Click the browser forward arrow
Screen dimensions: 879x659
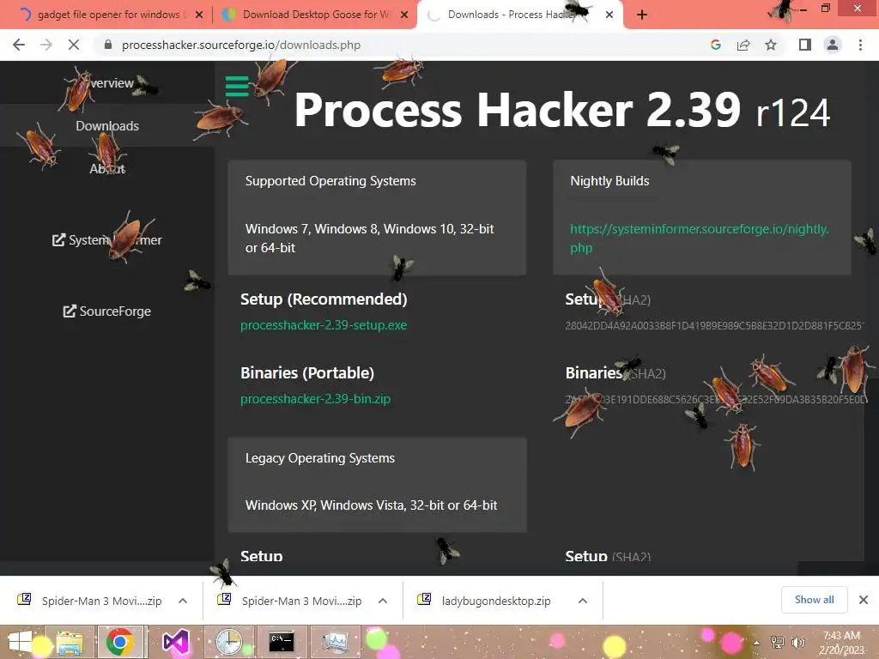[x=46, y=45]
